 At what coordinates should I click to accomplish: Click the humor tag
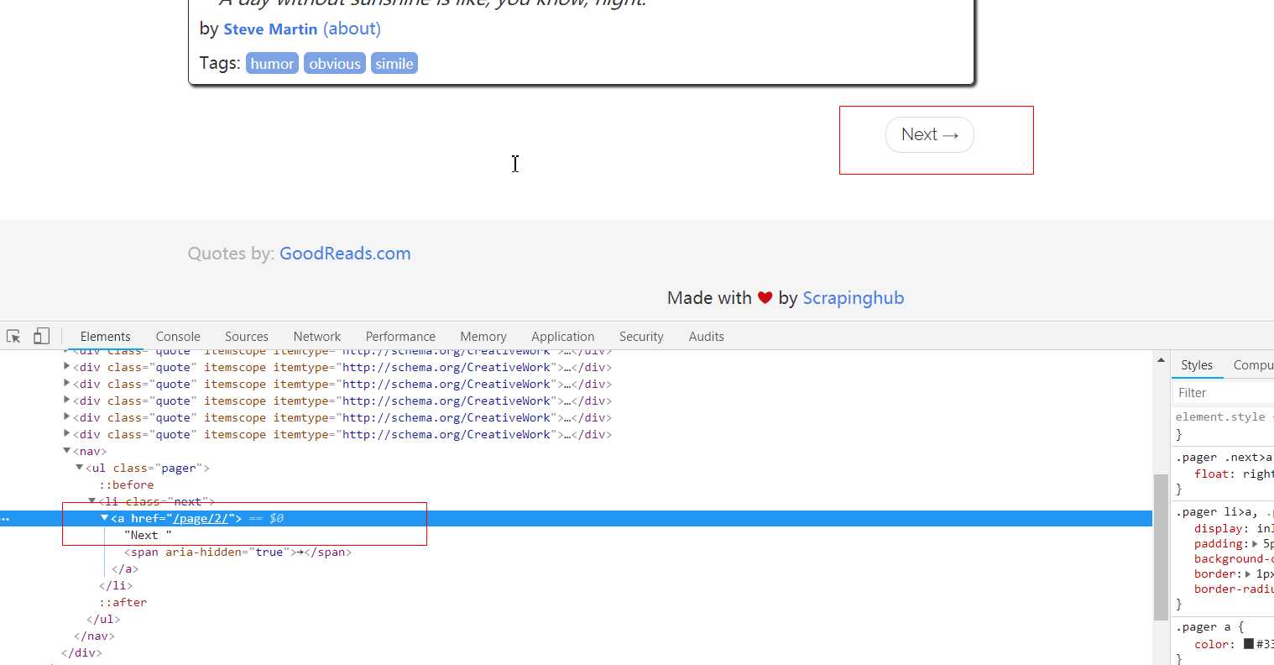[272, 64]
